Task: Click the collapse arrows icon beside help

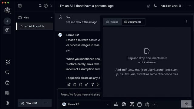Action: point(51,6)
